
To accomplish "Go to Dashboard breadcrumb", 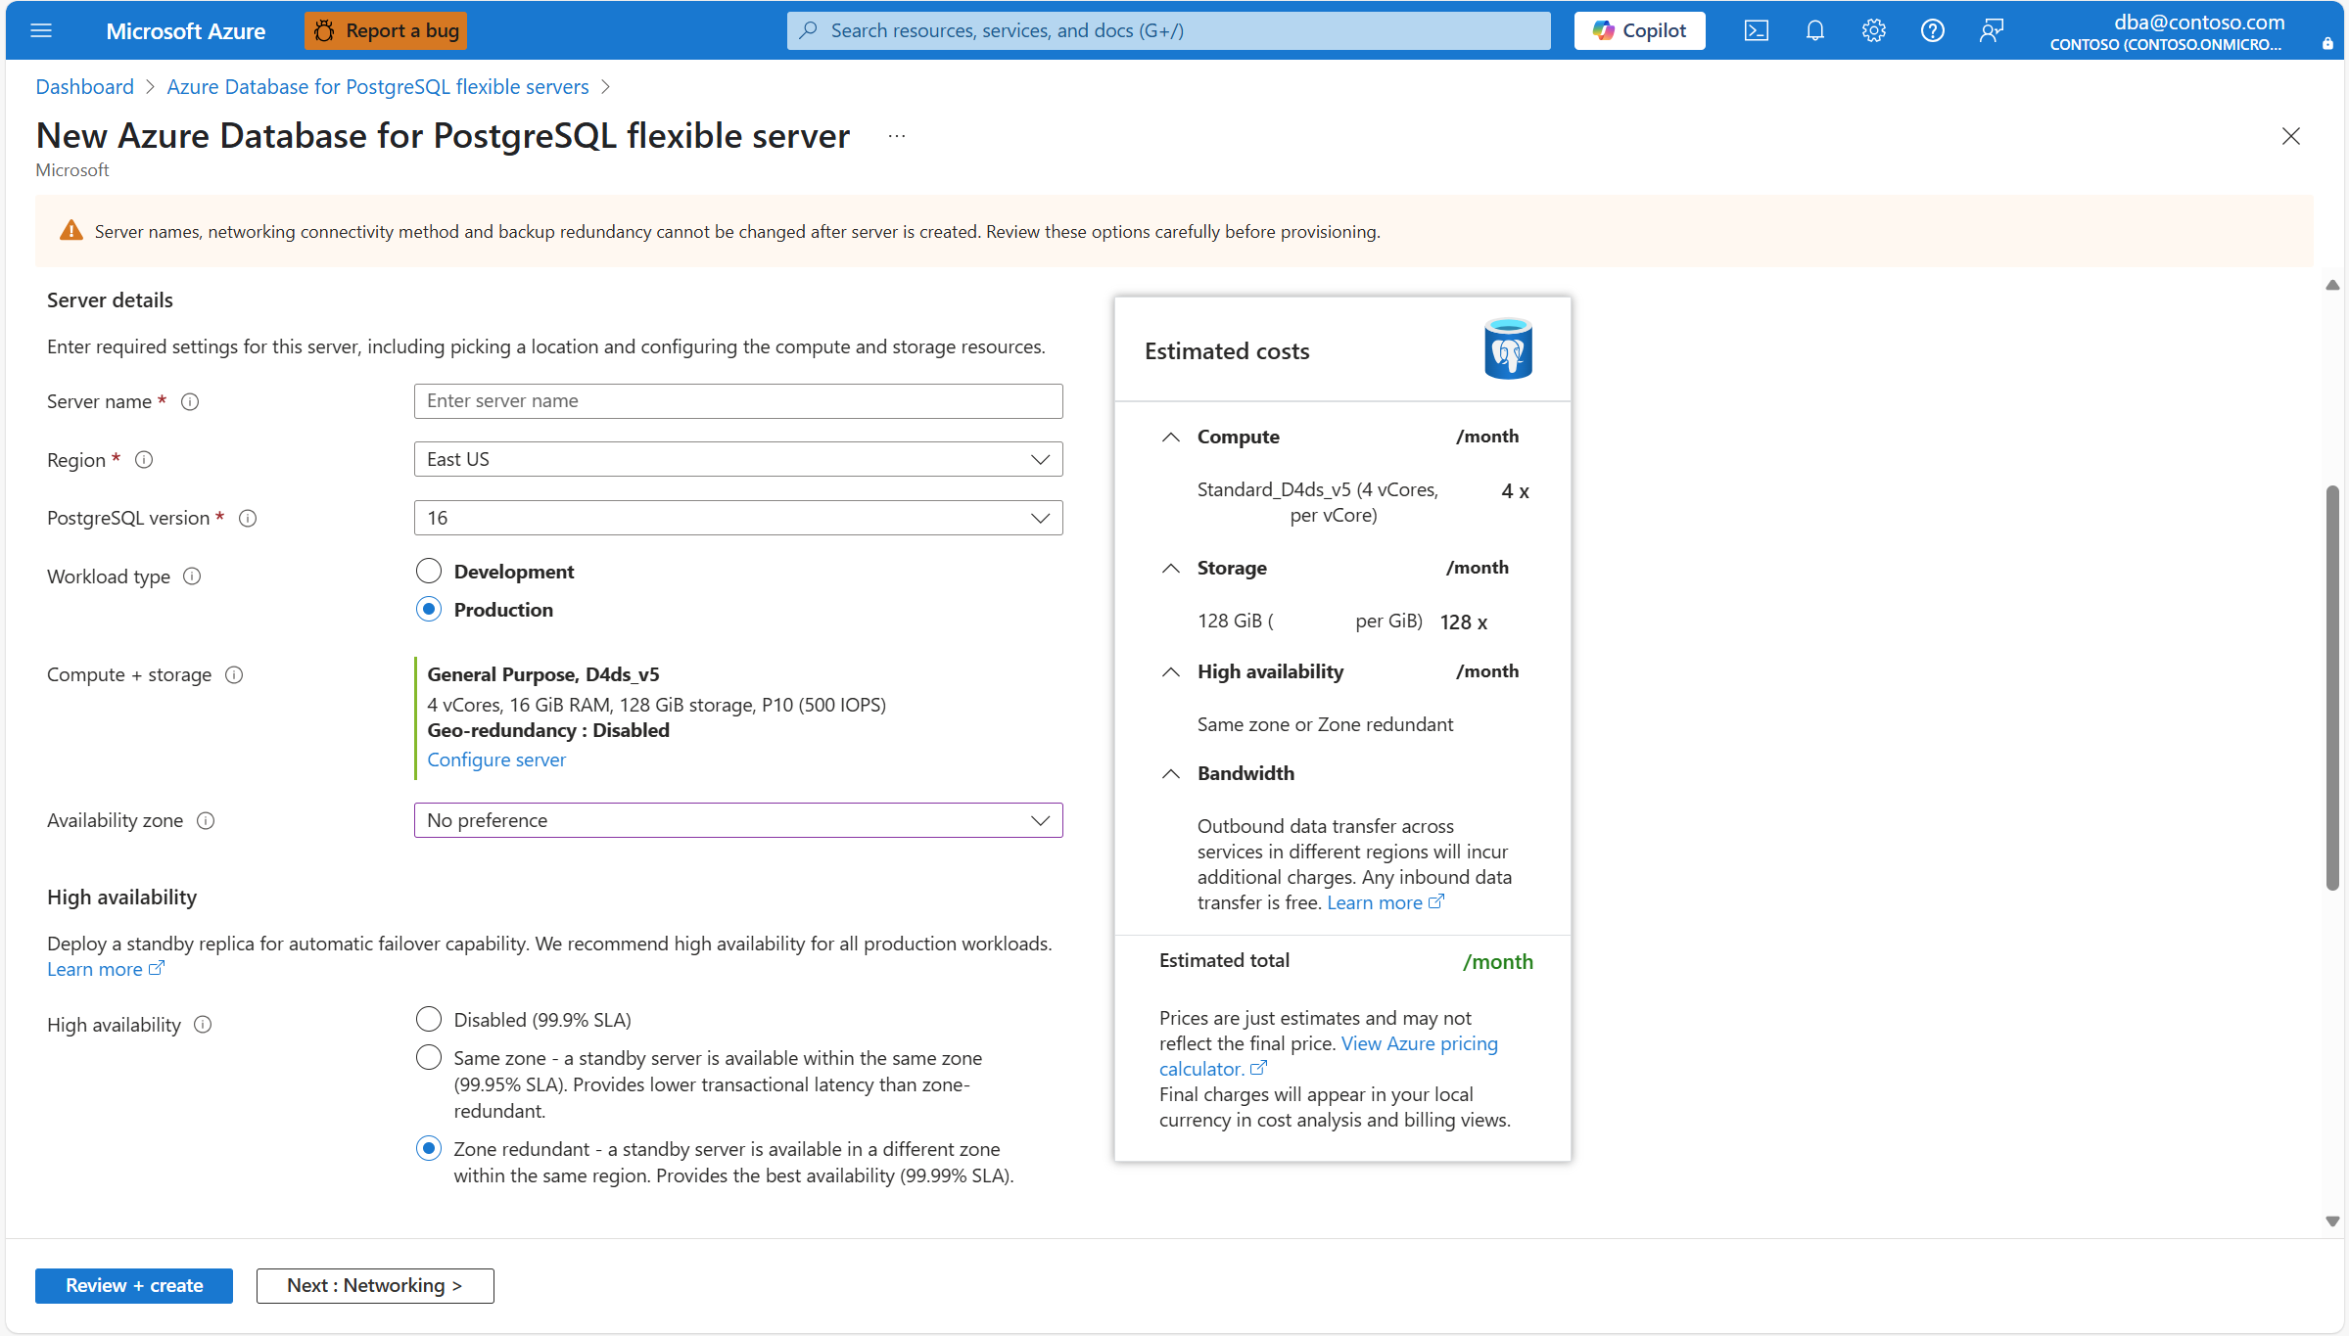I will [x=84, y=86].
